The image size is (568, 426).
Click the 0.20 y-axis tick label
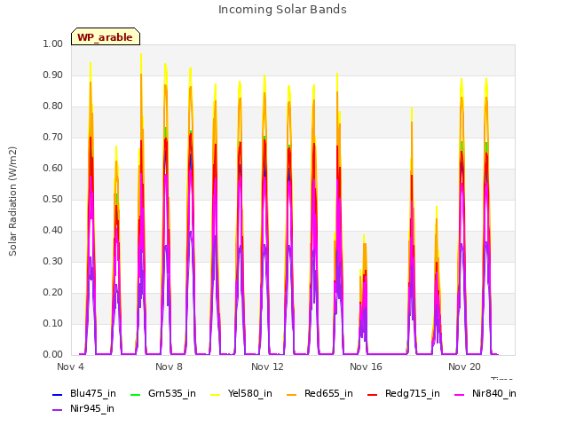point(53,292)
